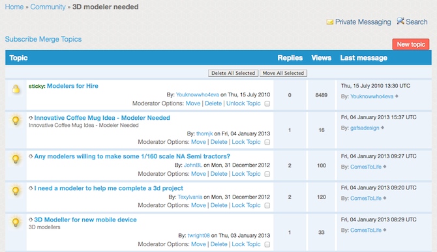Unlock the Modelers for Hire topic

[x=243, y=104]
